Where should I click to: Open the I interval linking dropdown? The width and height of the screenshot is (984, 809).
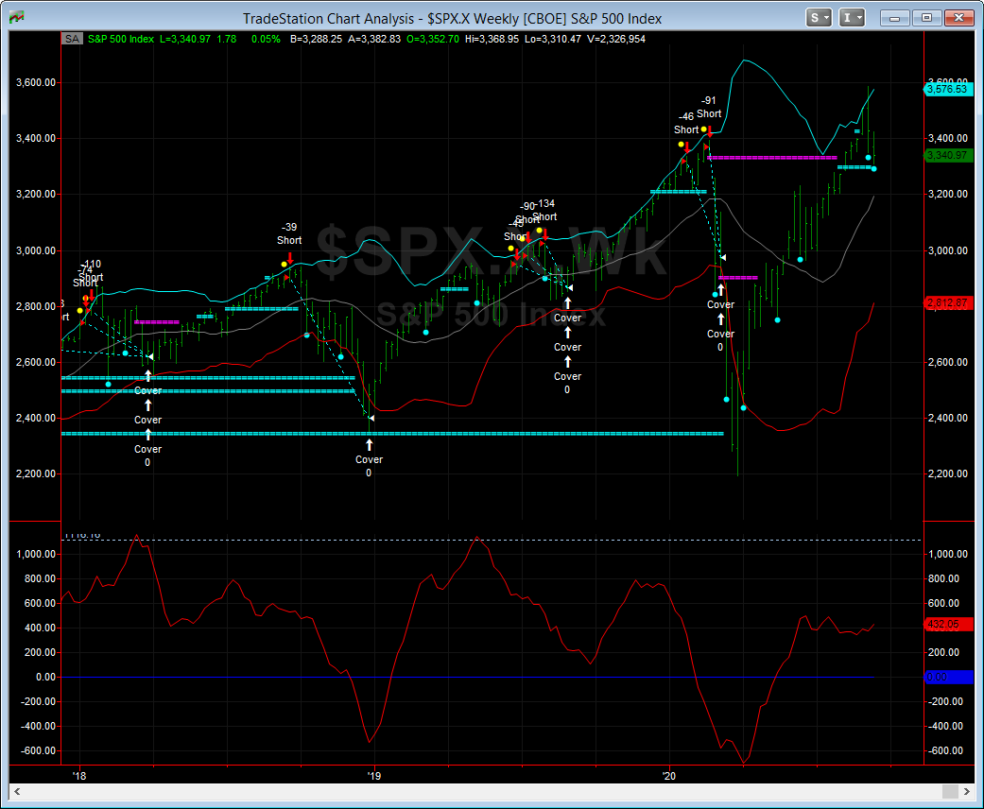point(852,18)
